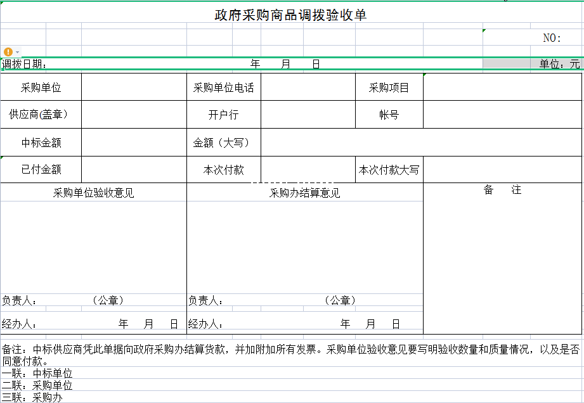Select the 采购办结算意见 header cell
Image resolution: width=584 pixels, height=403 pixels.
[x=305, y=193]
